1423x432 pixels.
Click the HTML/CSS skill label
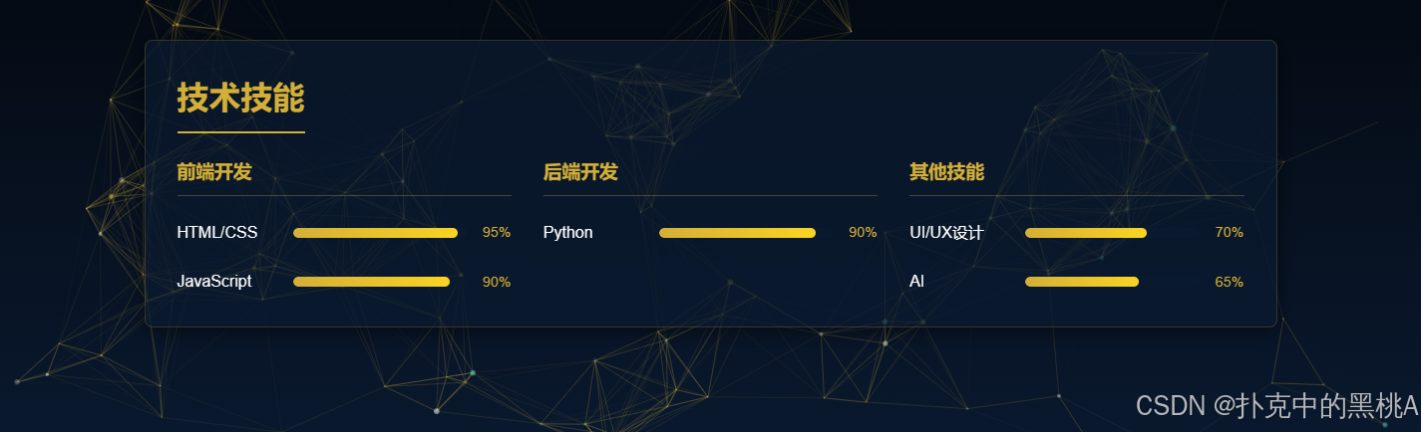[x=217, y=233]
